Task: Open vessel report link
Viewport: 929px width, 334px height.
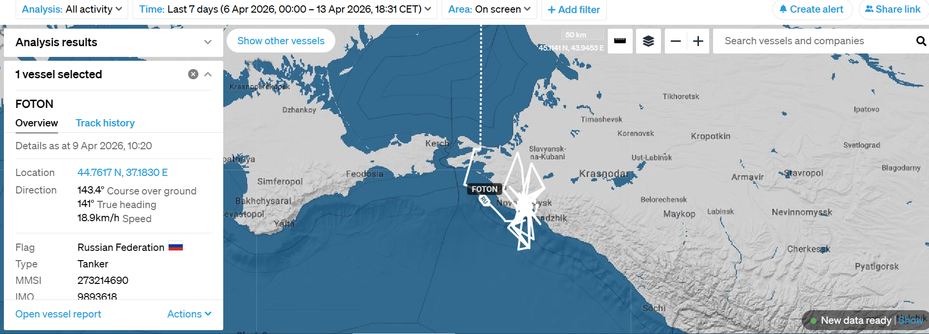Action: [x=58, y=314]
